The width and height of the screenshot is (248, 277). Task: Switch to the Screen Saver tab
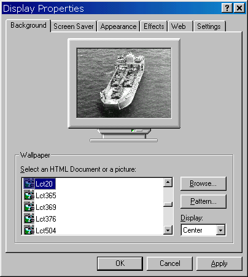74,26
